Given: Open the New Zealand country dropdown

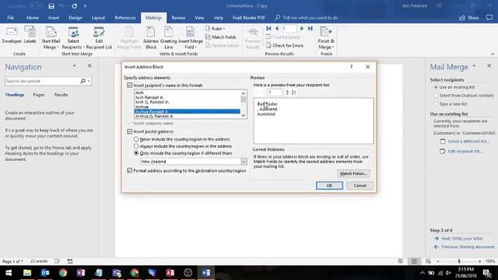Looking at the screenshot, I should (x=244, y=162).
